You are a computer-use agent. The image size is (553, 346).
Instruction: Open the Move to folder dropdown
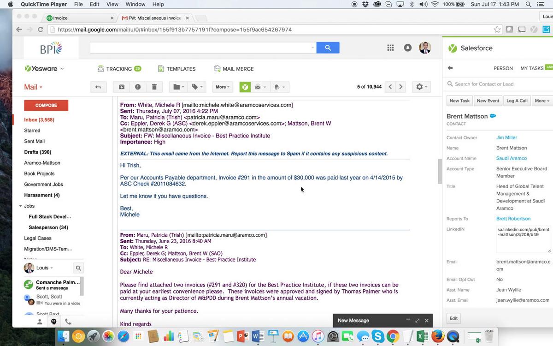pyautogui.click(x=179, y=87)
